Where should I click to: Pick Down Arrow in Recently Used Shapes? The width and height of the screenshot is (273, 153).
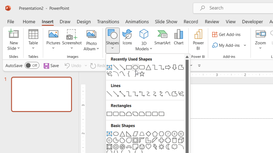pyautogui.click(x=175, y=67)
